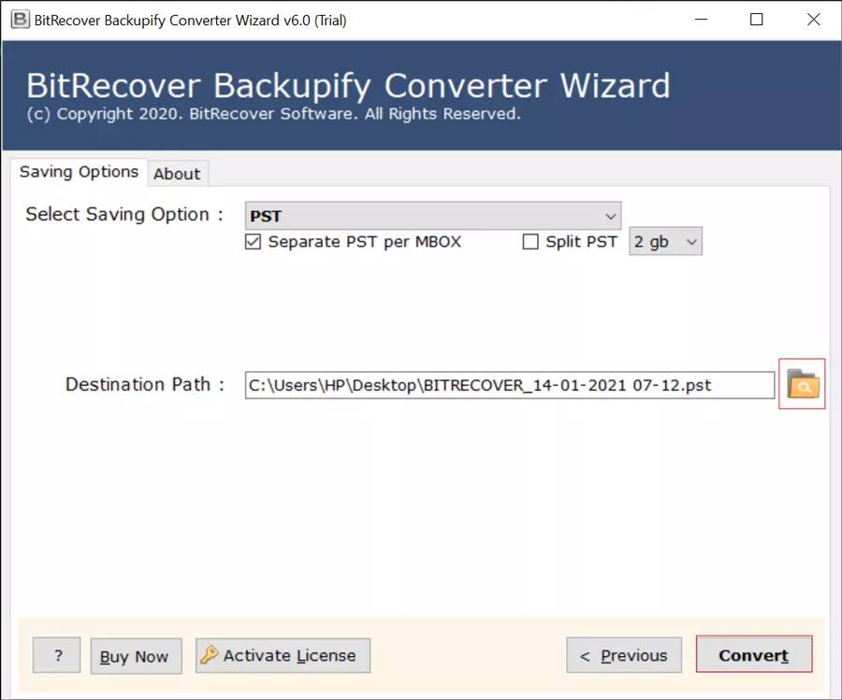The image size is (842, 700).
Task: Click into the Destination Path field
Action: (x=510, y=385)
